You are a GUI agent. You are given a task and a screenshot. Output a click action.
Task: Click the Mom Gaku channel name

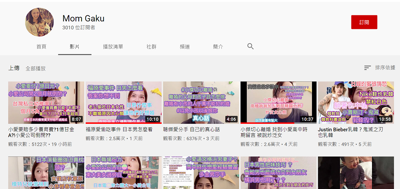click(x=83, y=18)
